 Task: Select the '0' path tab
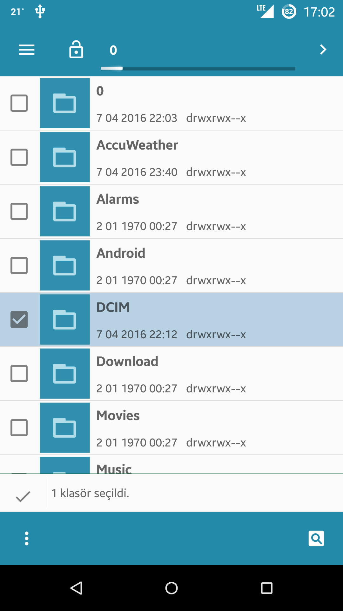pyautogui.click(x=113, y=50)
